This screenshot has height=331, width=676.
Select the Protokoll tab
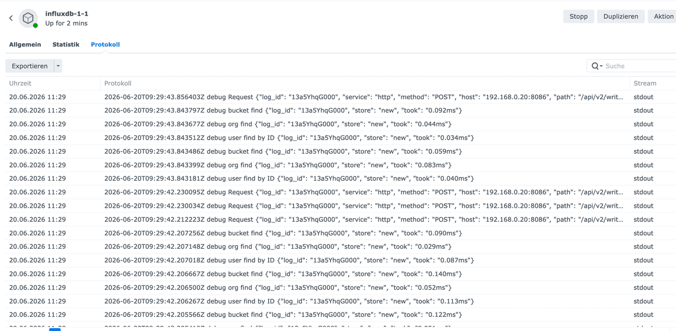[105, 44]
